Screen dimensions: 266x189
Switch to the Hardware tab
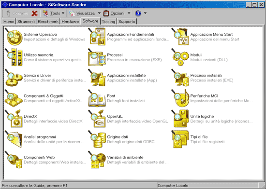click(71, 22)
